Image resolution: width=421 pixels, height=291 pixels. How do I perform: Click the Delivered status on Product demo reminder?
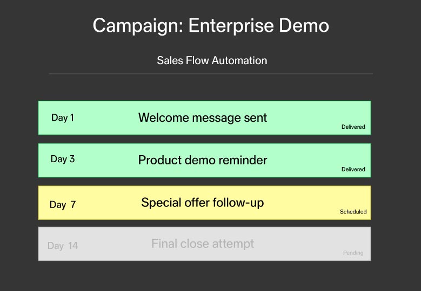[x=353, y=169]
